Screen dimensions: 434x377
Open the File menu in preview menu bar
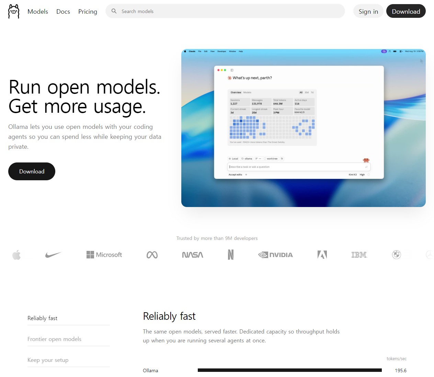(x=199, y=51)
